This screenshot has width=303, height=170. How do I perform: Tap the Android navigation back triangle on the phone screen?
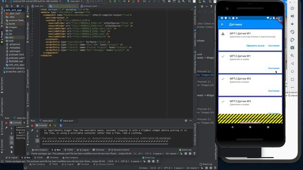coord(232,127)
